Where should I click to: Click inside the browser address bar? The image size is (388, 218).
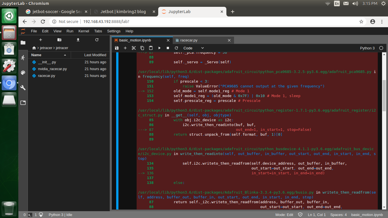coord(142,22)
